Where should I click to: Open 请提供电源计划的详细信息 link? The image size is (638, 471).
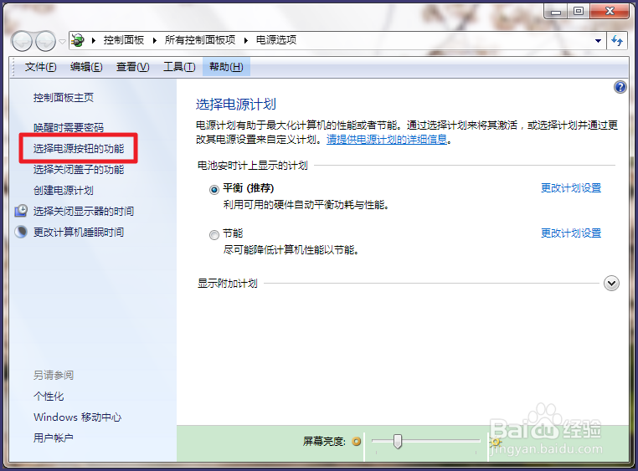tap(387, 140)
